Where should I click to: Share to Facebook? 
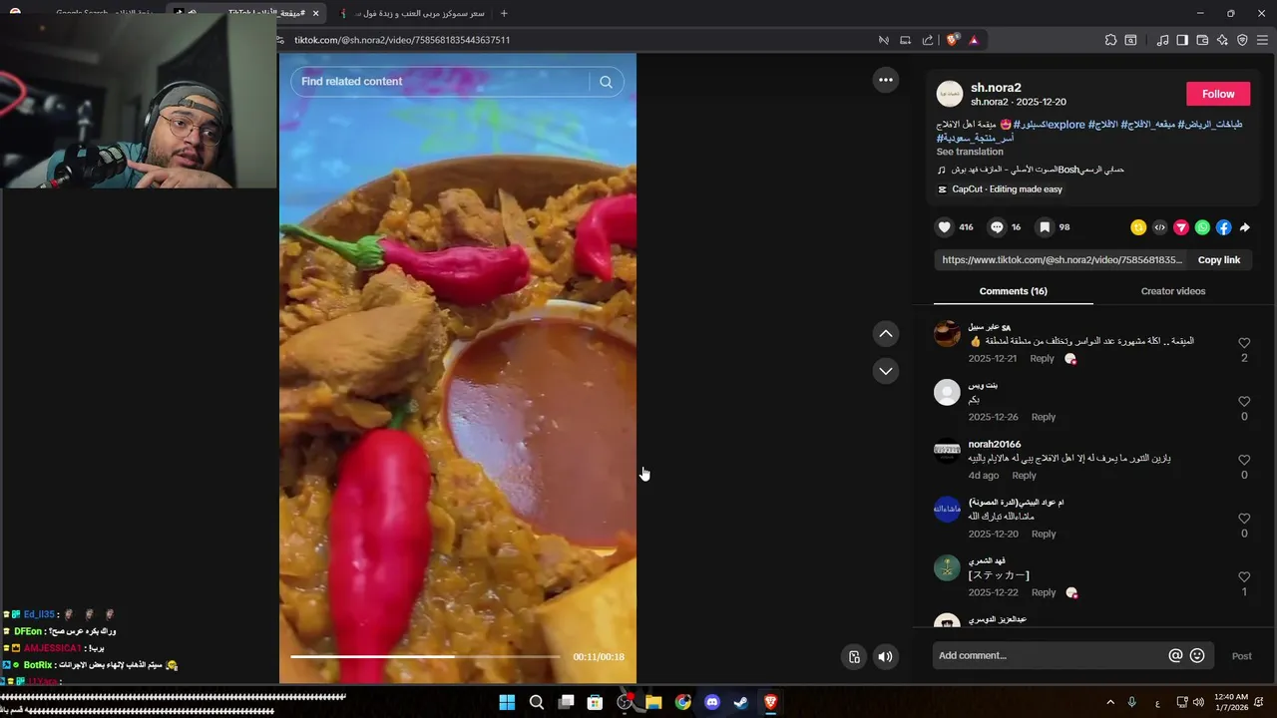point(1223,227)
